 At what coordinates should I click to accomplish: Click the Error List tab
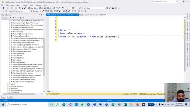(x=10, y=97)
